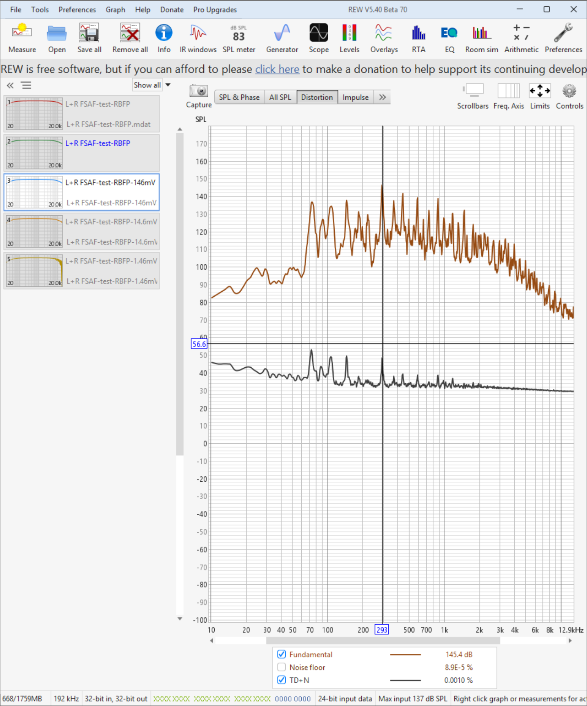The width and height of the screenshot is (587, 706).
Task: Toggle the Freq. Axis mode
Action: (509, 96)
